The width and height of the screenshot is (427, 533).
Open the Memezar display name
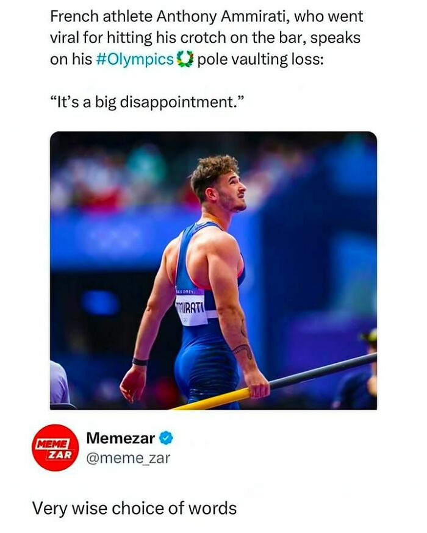[120, 437]
